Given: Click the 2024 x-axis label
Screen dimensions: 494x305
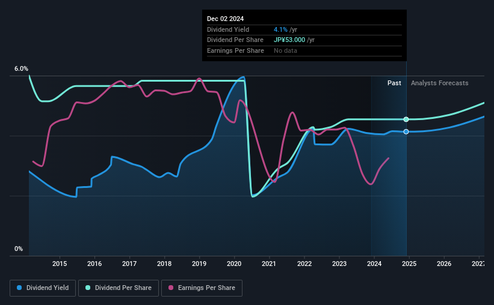Looking at the screenshot, I should coord(374,264).
